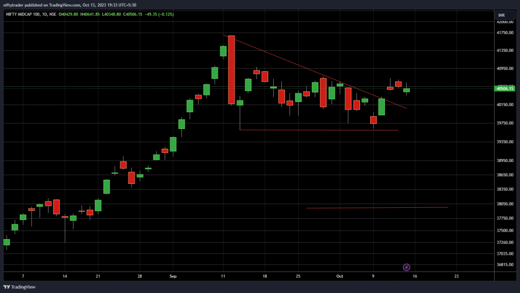Select the 37500.00 price axis label
This screenshot has height=293, width=520.
[505, 231]
